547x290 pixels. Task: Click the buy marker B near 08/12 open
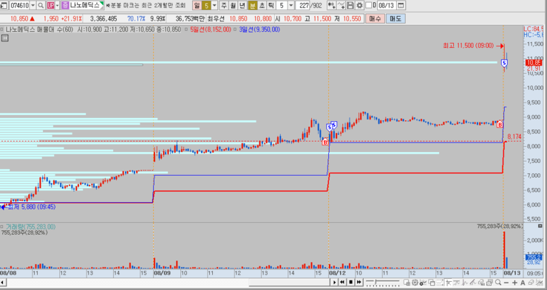(325, 142)
